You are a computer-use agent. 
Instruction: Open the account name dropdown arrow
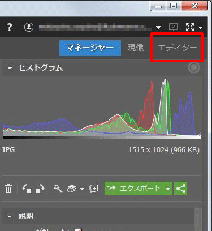(x=159, y=28)
